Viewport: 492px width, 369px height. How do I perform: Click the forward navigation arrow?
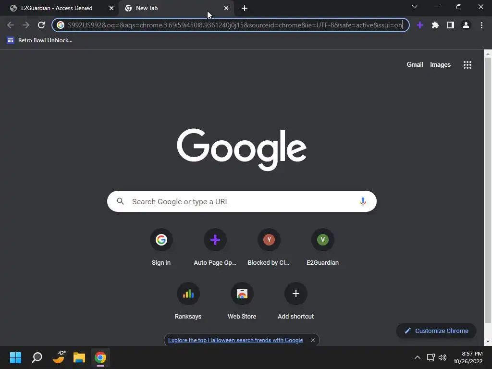(x=26, y=25)
